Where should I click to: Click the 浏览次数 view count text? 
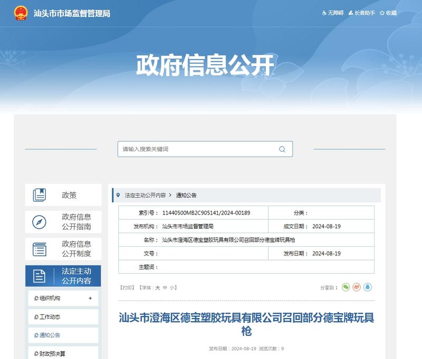click(271, 349)
